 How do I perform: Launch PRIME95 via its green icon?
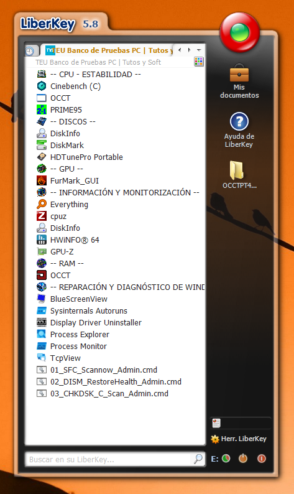click(42, 110)
